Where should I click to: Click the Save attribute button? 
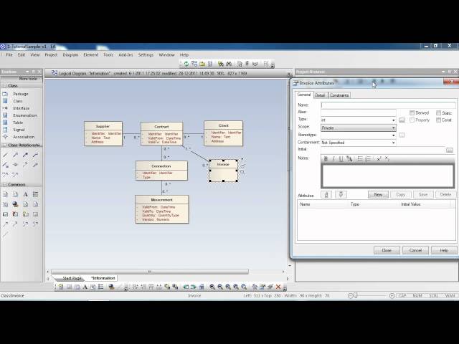pos(423,194)
